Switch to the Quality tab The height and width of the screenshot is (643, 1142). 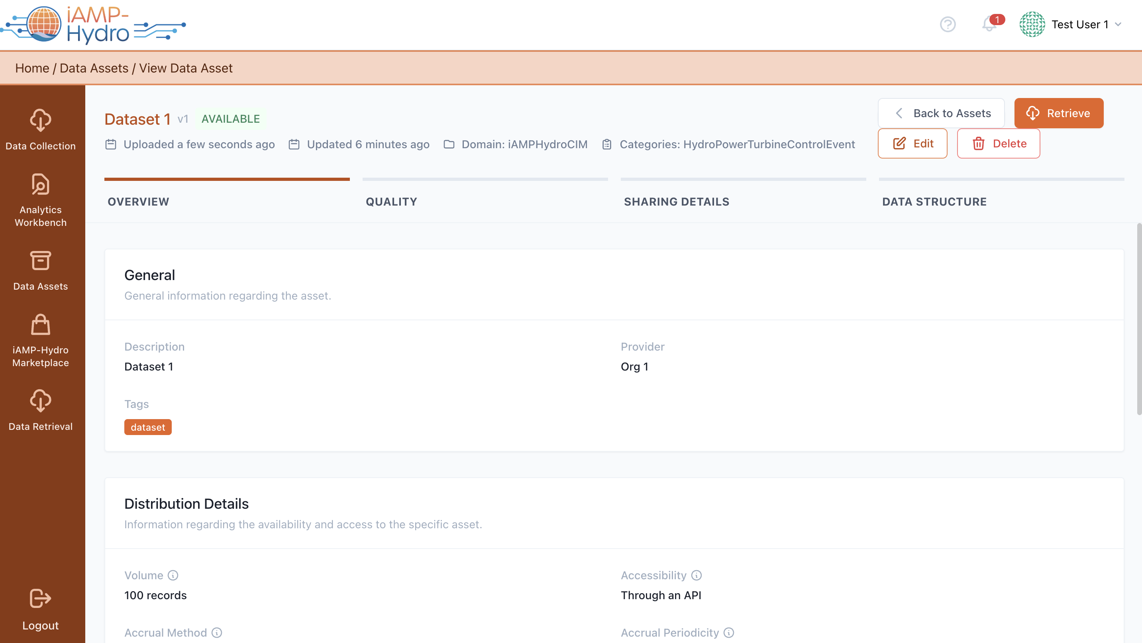pos(391,202)
